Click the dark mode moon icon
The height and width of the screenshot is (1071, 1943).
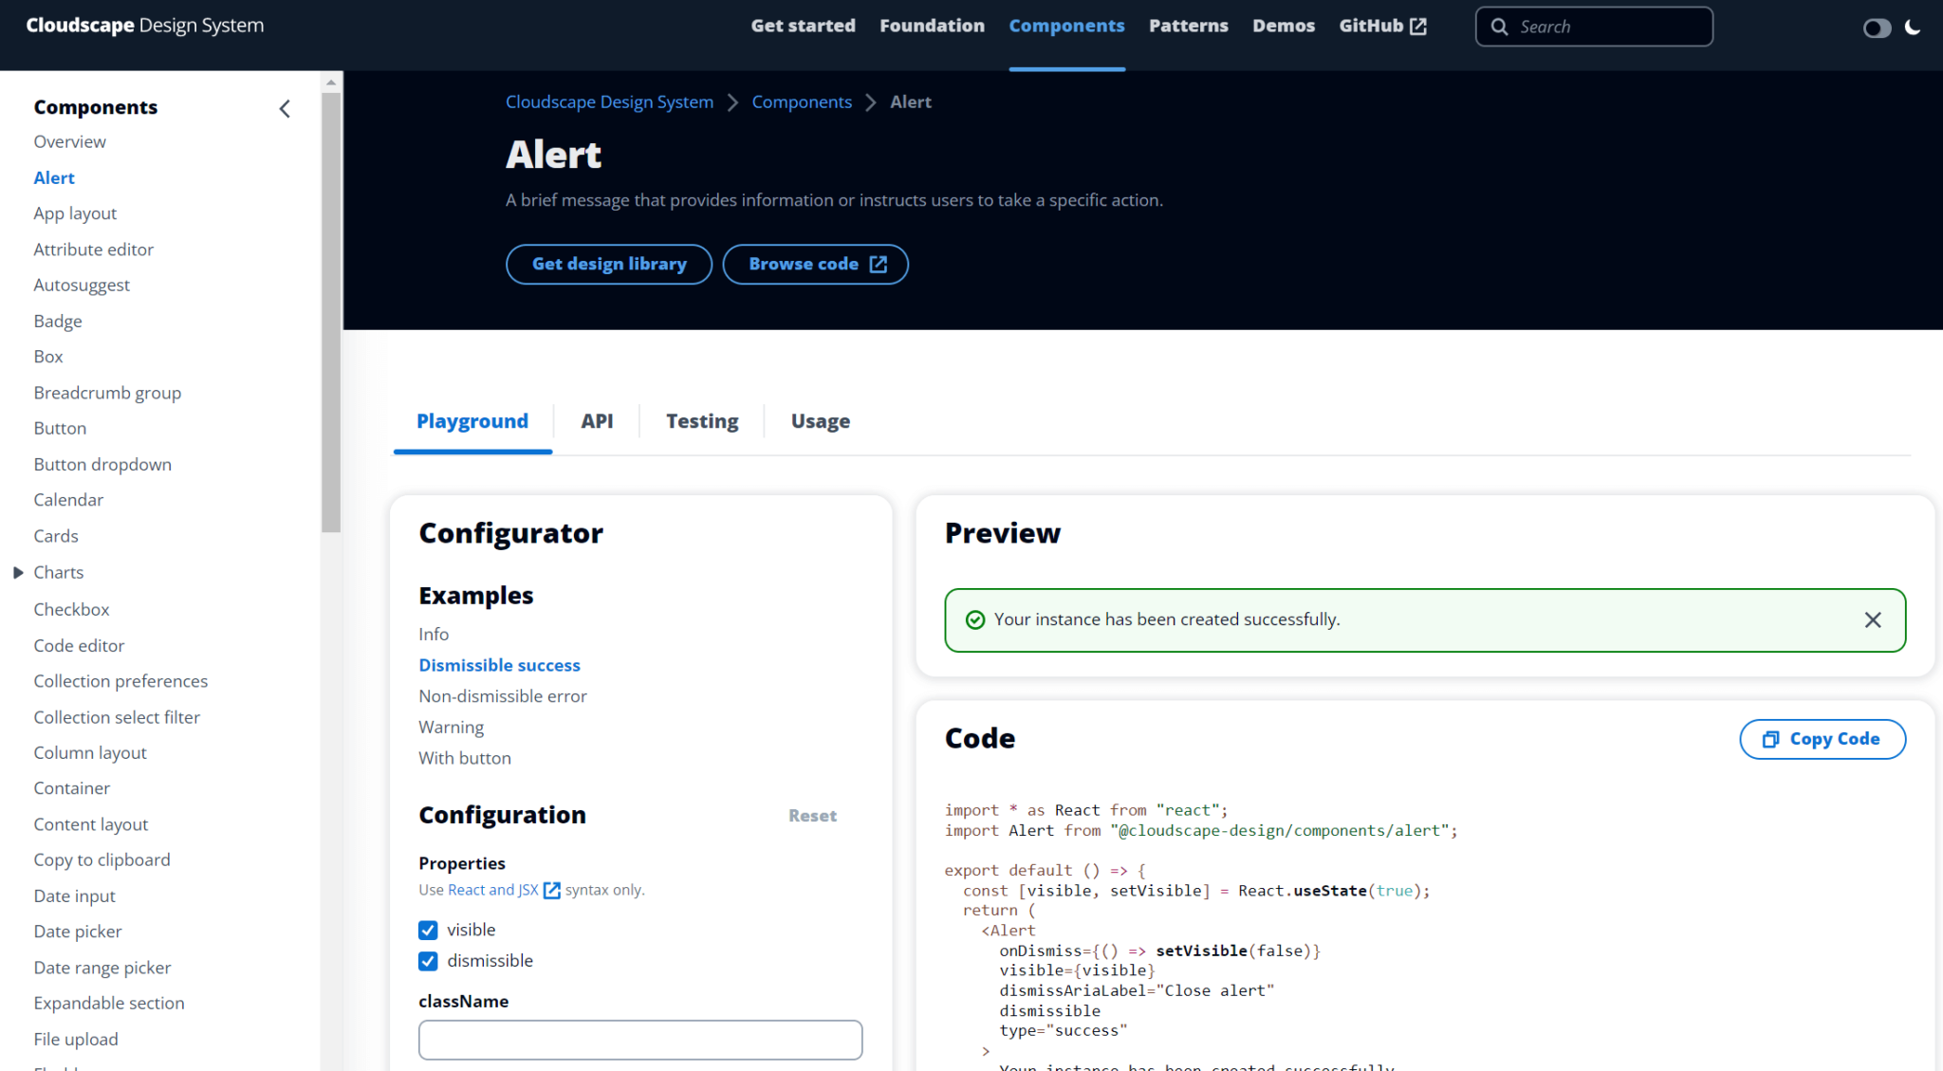(x=1913, y=28)
